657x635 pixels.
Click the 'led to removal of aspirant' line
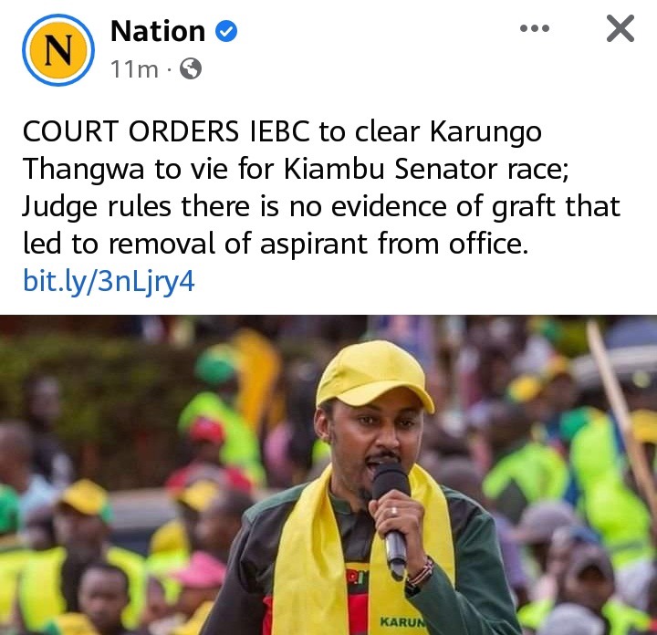pos(276,244)
